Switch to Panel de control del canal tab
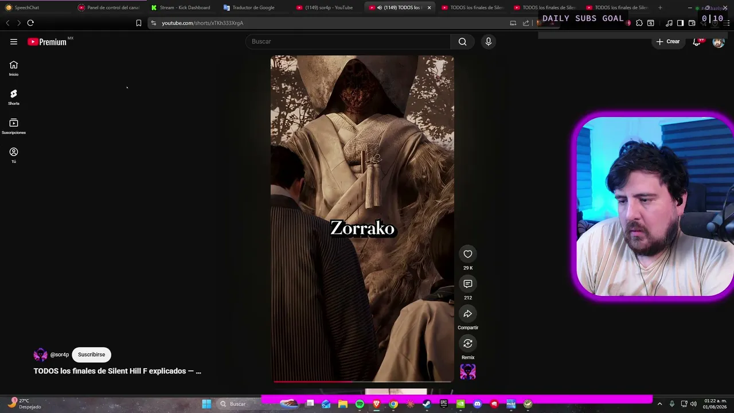This screenshot has width=734, height=413. (x=110, y=7)
